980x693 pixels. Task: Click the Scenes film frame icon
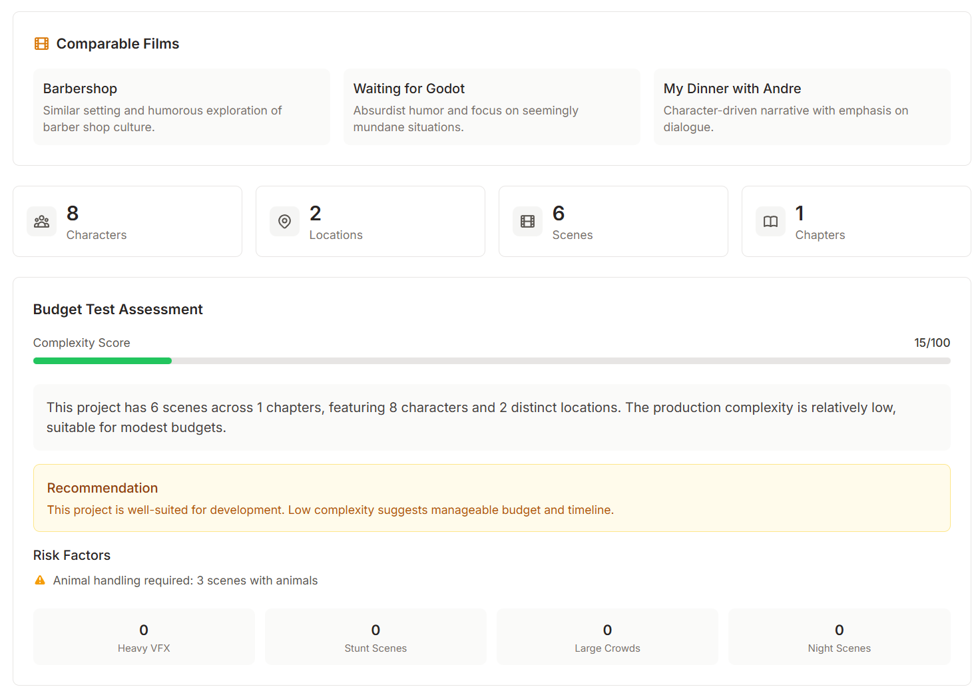point(527,221)
